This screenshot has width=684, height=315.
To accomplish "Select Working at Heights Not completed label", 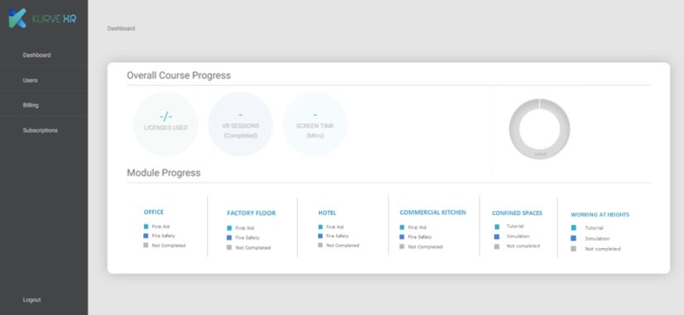I will (603, 249).
